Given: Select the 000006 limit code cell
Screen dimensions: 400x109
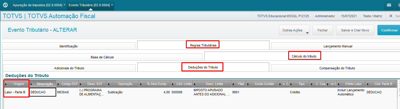Looking at the screenshot, I should [x=181, y=92].
